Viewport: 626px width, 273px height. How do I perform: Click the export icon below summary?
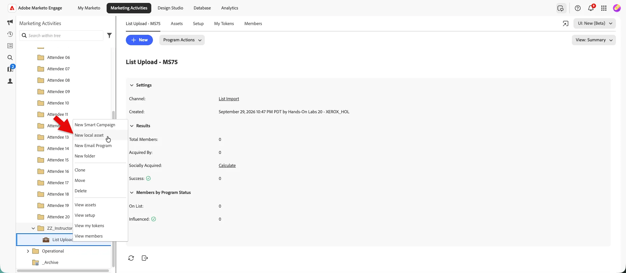145,258
